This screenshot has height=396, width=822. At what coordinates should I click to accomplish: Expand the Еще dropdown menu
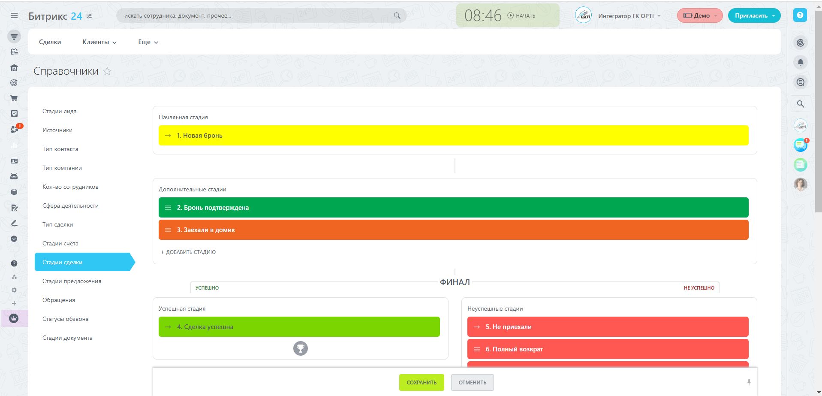(148, 42)
